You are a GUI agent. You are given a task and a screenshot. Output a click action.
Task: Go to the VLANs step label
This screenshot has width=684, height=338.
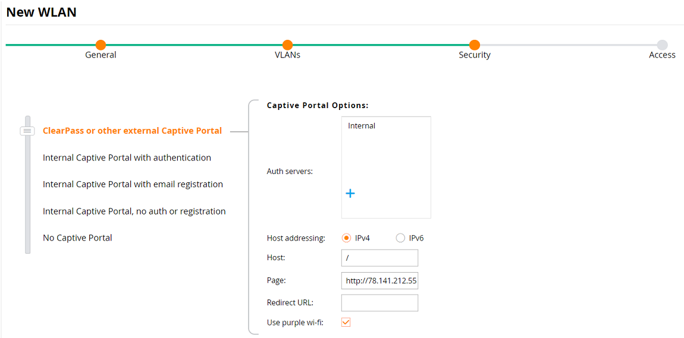click(x=287, y=55)
